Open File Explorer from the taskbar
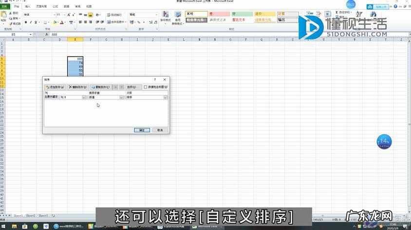The image size is (411, 230). 15,226
